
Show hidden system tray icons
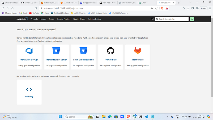tap(168, 117)
